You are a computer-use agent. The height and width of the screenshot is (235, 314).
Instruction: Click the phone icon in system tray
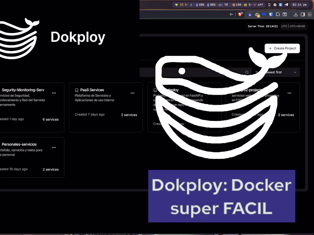[x=269, y=5]
